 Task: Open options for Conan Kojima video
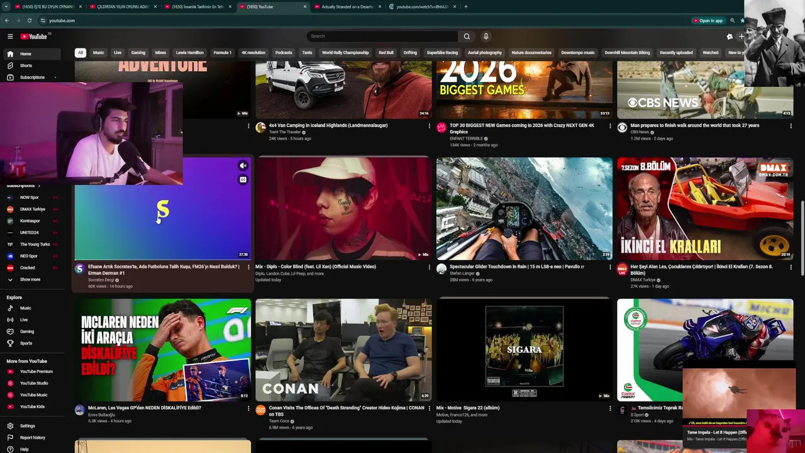[430, 408]
